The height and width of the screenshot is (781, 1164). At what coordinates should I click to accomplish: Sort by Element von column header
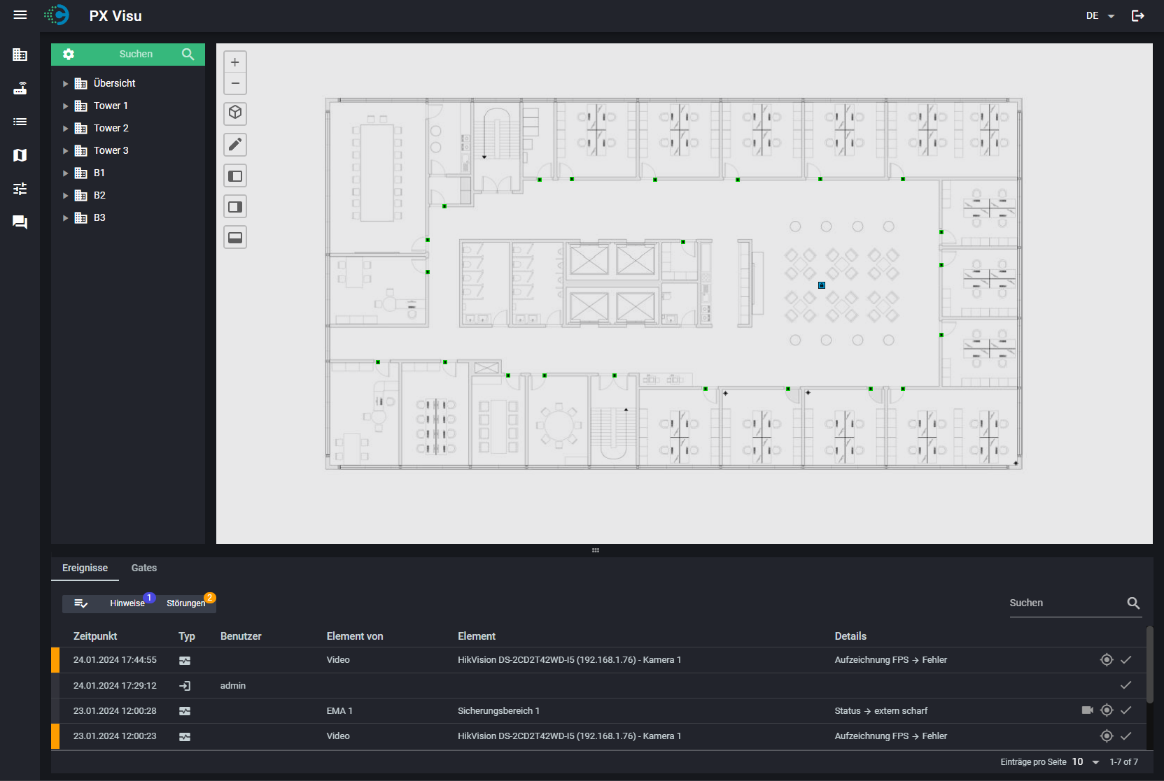(x=355, y=636)
